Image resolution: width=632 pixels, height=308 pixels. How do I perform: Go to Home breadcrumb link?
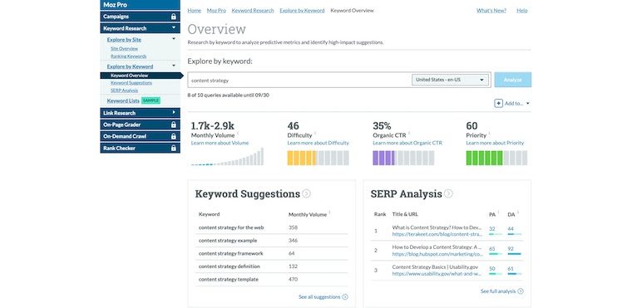(195, 11)
